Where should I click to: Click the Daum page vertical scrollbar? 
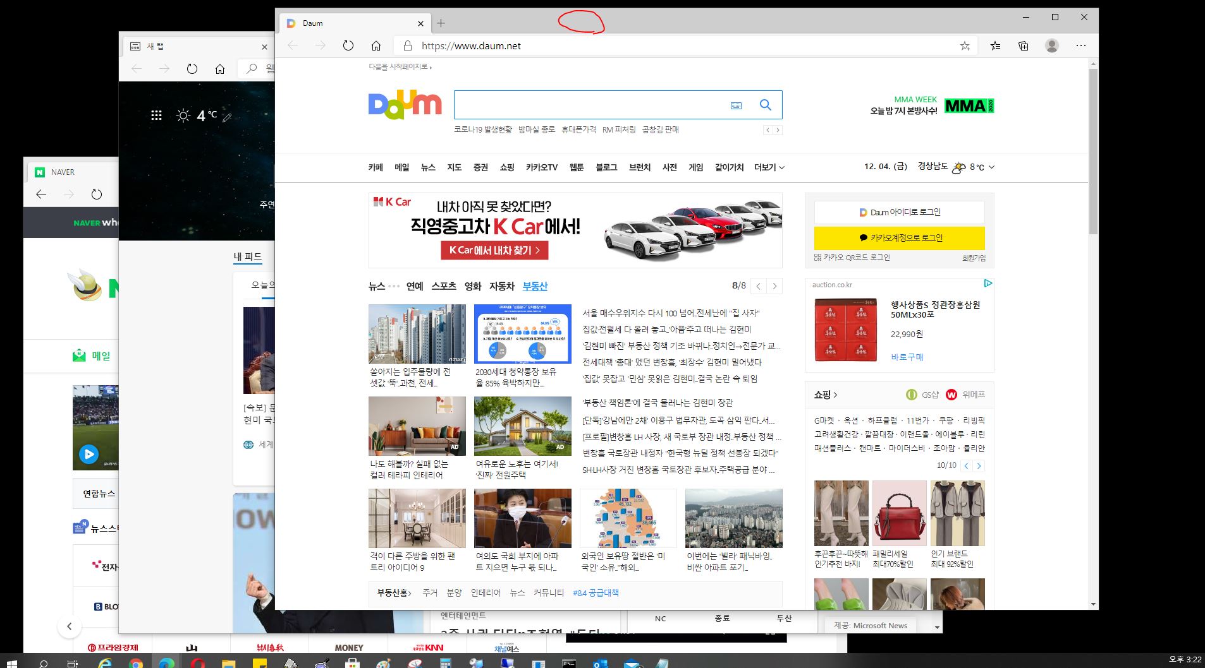click(x=1093, y=152)
